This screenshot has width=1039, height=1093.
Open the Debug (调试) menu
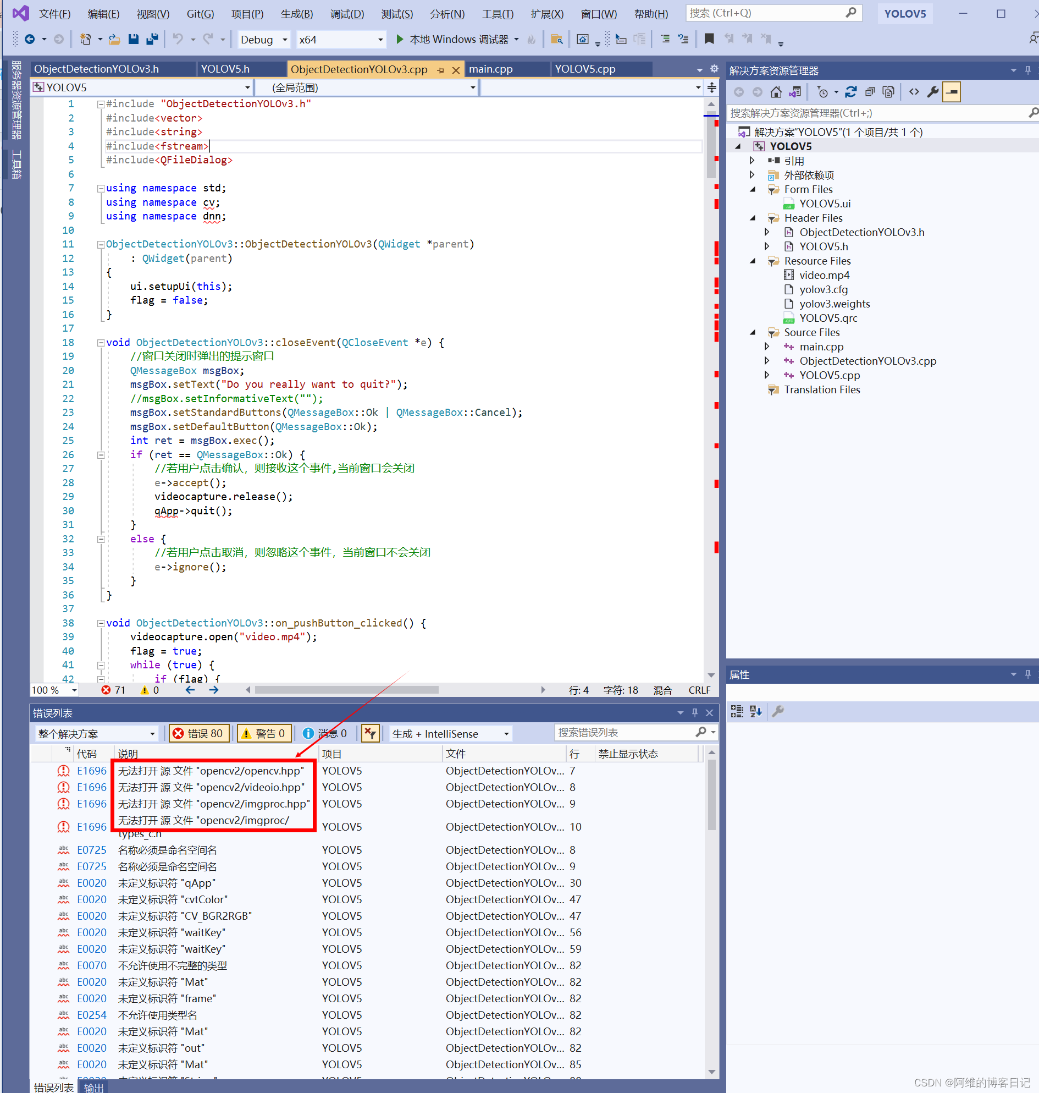(x=347, y=14)
